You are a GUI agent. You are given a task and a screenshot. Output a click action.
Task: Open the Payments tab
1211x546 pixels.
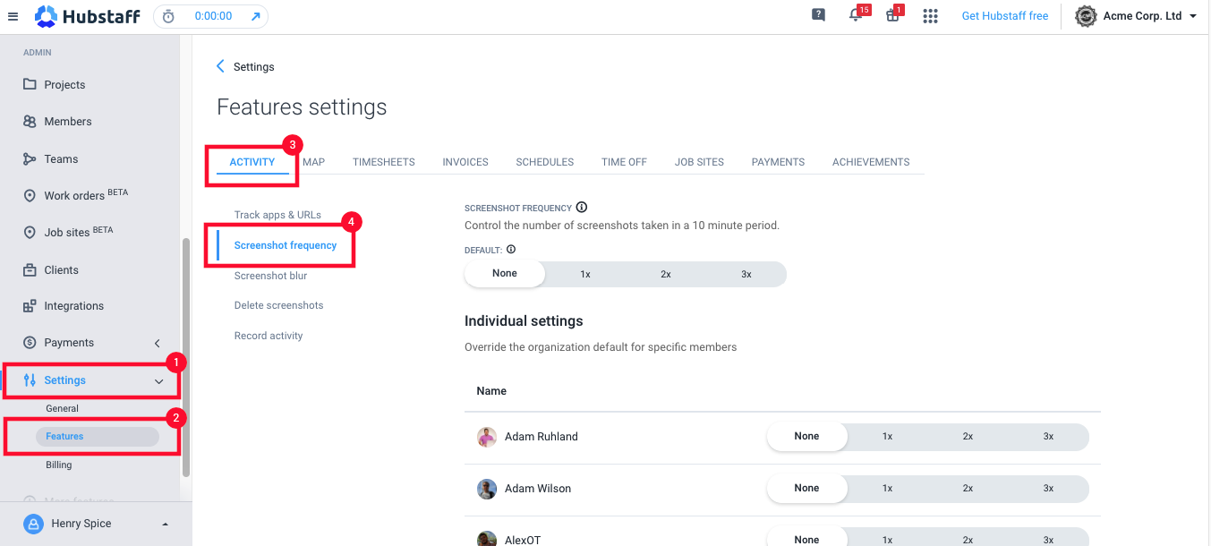tap(778, 162)
